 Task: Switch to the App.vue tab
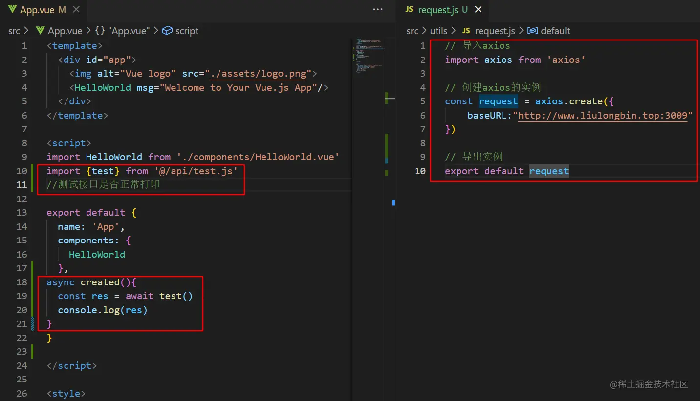point(43,9)
